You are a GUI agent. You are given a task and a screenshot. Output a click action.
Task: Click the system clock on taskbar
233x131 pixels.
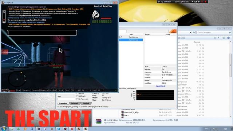click(225, 129)
